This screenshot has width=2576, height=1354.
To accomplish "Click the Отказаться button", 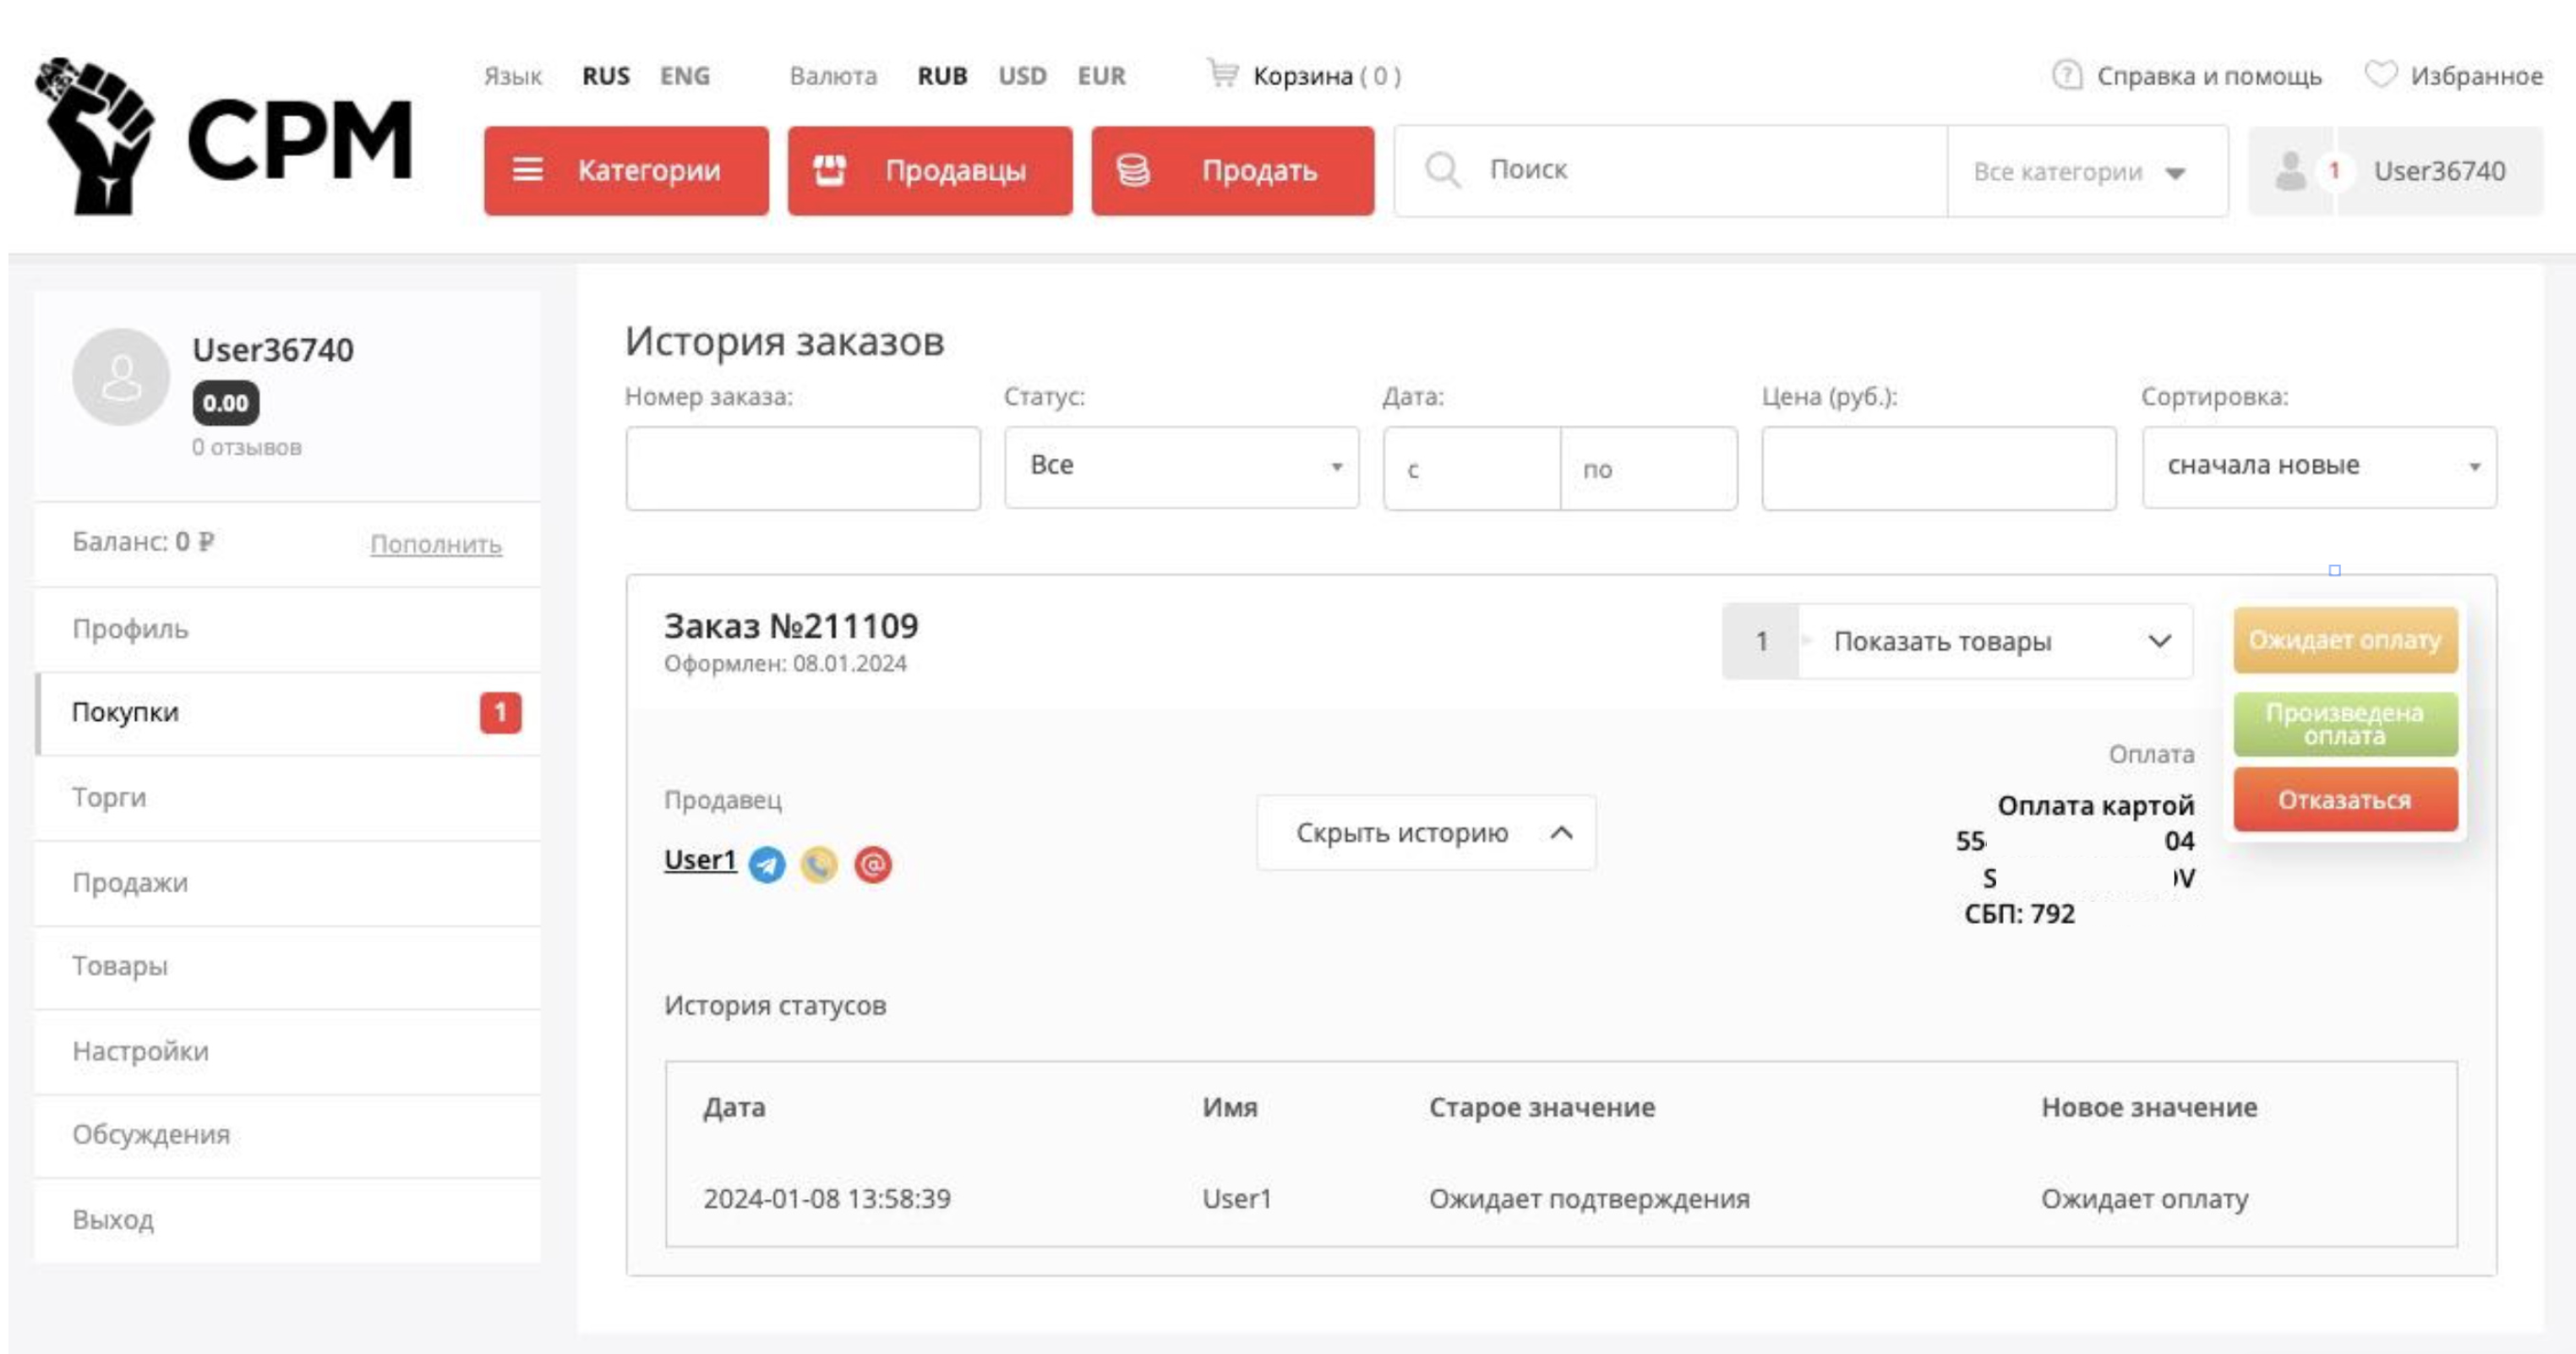I will [x=2345, y=799].
